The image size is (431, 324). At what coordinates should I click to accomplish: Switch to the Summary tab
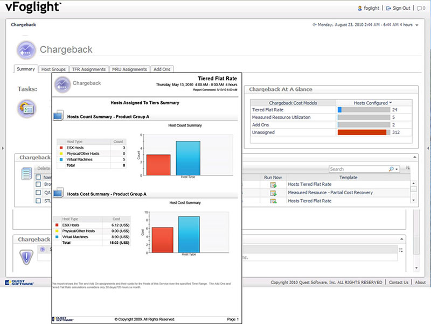coord(26,69)
